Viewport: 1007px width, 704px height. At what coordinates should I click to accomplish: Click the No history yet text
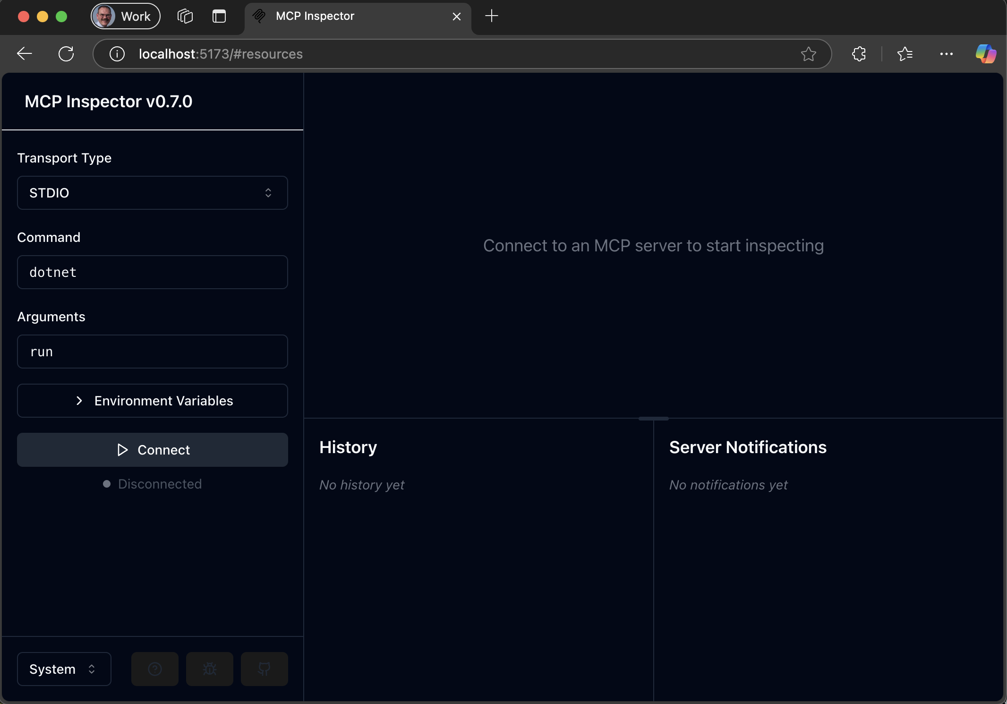362,485
